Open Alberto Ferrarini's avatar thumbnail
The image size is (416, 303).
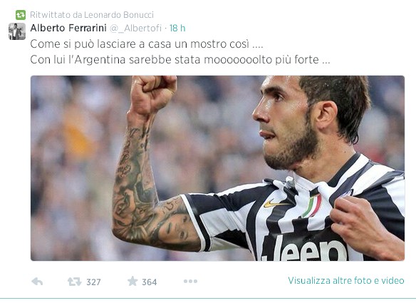(x=17, y=31)
